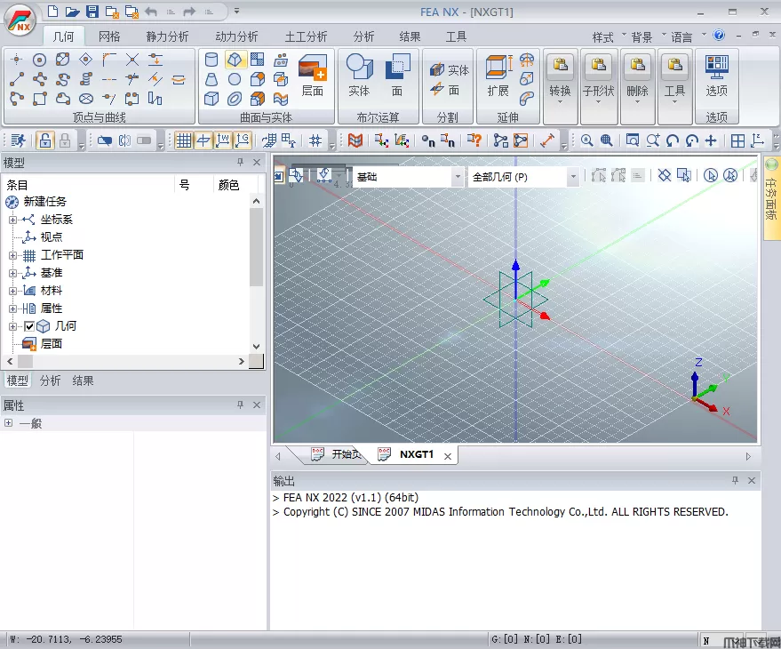Screen dimensions: 781x649
Task: Click the 转换 ribbon button
Action: pyautogui.click(x=560, y=80)
